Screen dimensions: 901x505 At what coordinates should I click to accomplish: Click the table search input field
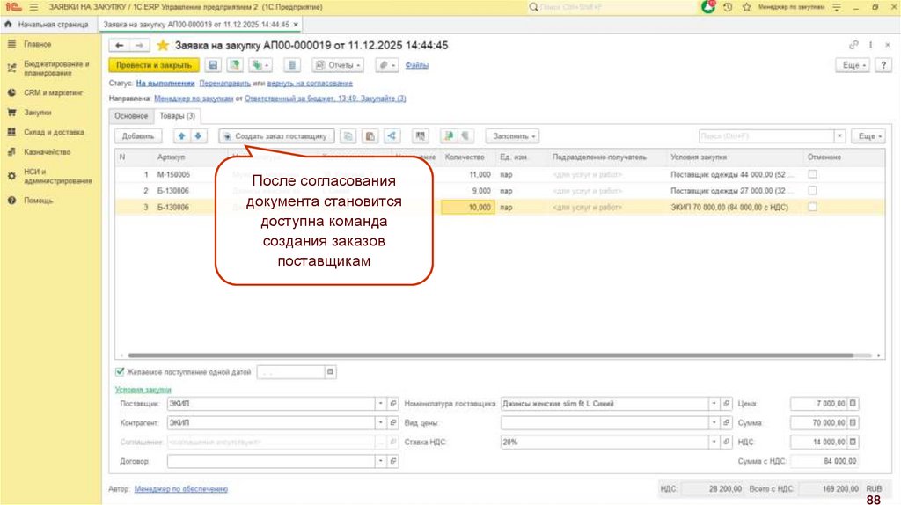pyautogui.click(x=764, y=136)
